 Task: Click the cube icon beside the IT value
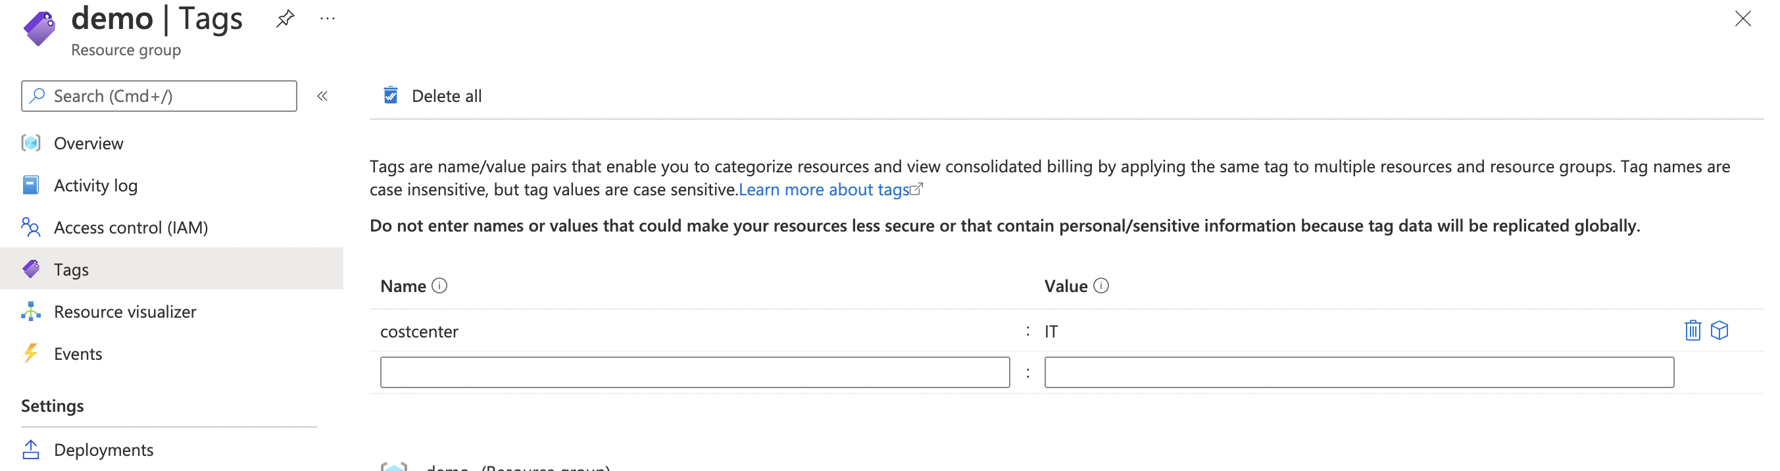[x=1719, y=331]
